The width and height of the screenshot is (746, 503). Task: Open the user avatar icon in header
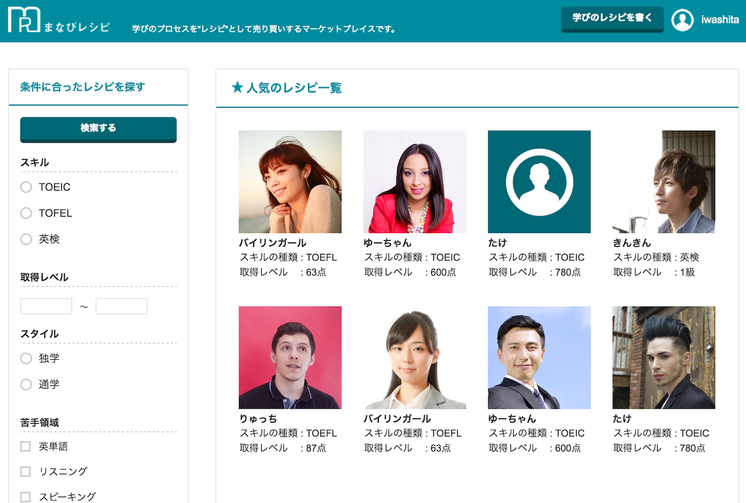coord(682,20)
